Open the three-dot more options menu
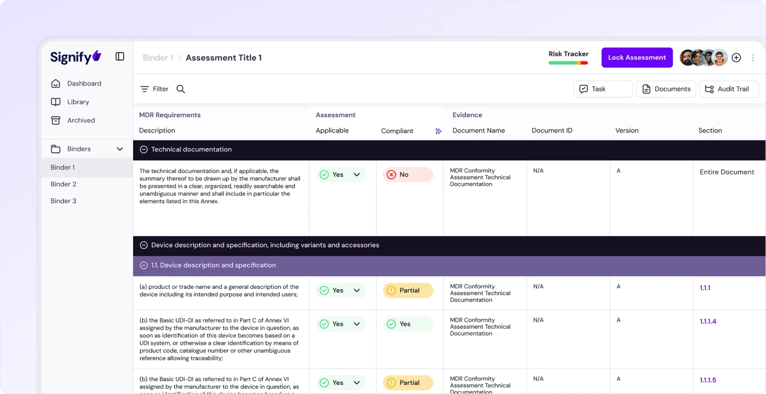This screenshot has height=394, width=766. coord(753,57)
